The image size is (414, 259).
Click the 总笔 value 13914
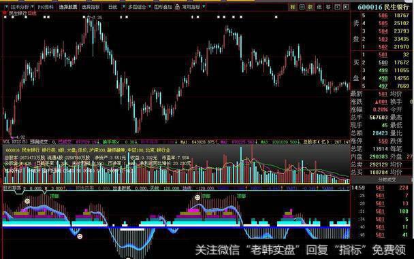click(x=380, y=149)
